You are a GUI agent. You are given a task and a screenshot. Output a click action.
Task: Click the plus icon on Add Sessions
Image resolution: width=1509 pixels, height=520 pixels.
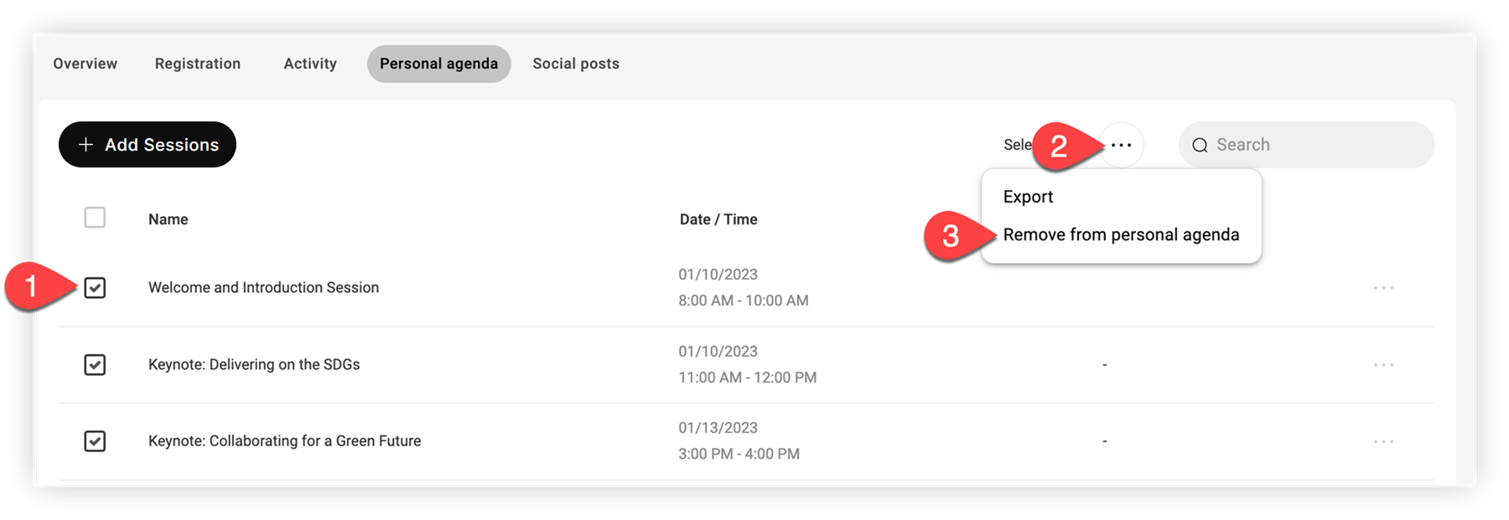click(86, 145)
